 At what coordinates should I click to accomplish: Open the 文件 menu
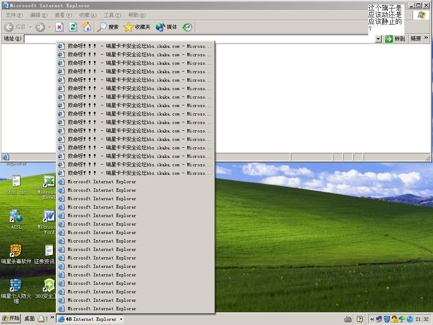click(x=14, y=15)
